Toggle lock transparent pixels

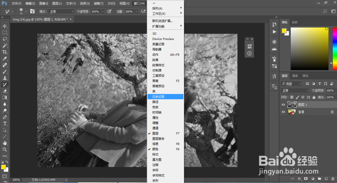pos(292,97)
